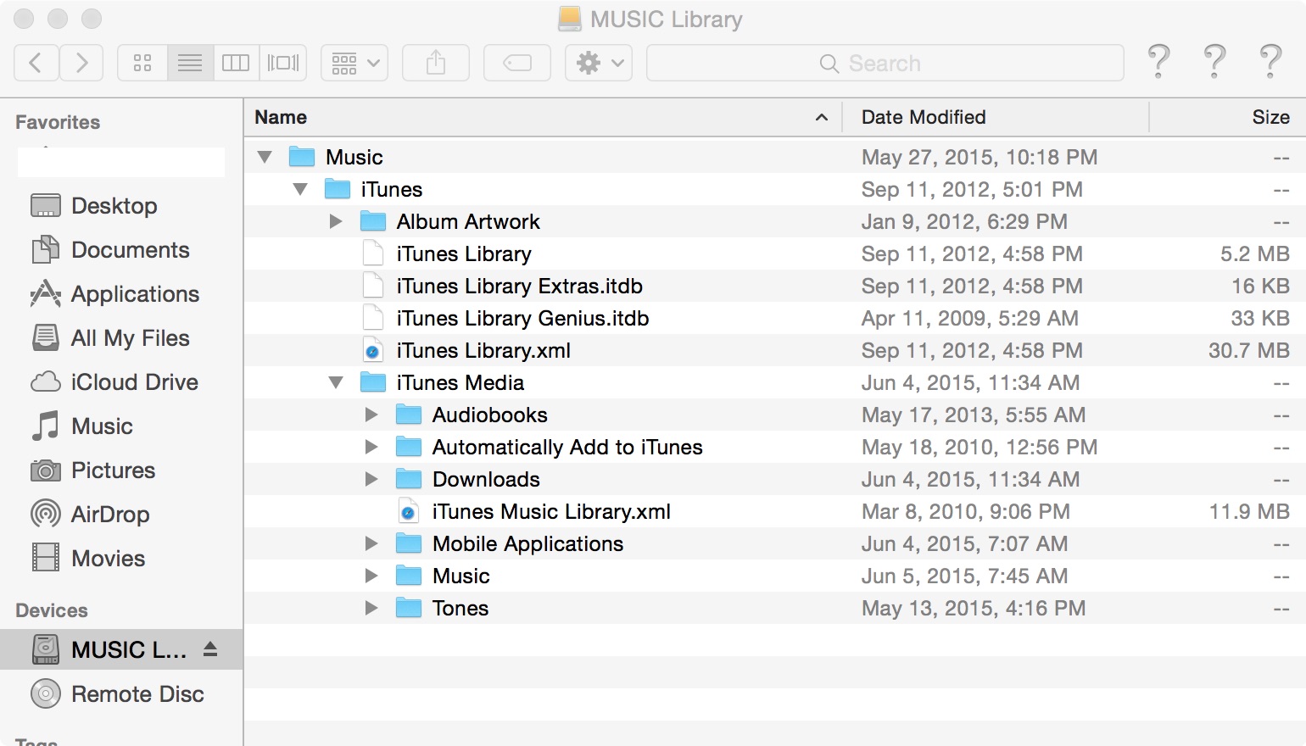Expand the Automatically Add to iTunes folder
Viewport: 1306px width, 746px height.
point(371,447)
